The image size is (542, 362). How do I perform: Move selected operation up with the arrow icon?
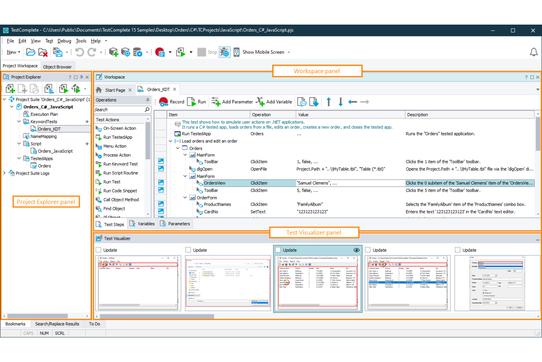(x=328, y=102)
